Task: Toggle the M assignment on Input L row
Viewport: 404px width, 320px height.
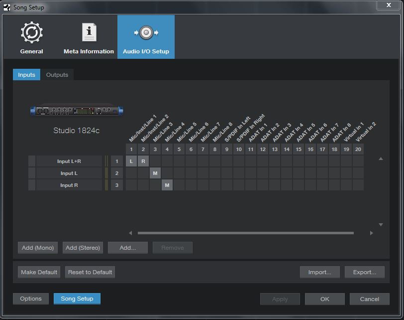Action: click(x=155, y=173)
